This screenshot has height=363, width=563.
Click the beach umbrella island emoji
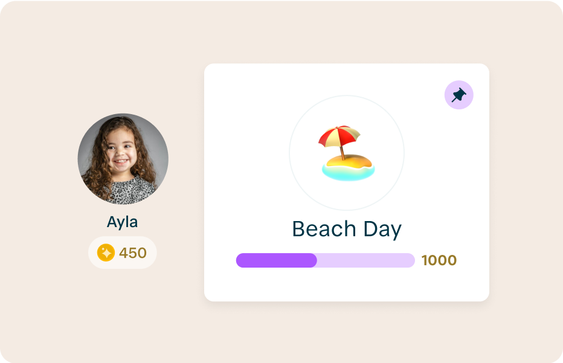(347, 153)
